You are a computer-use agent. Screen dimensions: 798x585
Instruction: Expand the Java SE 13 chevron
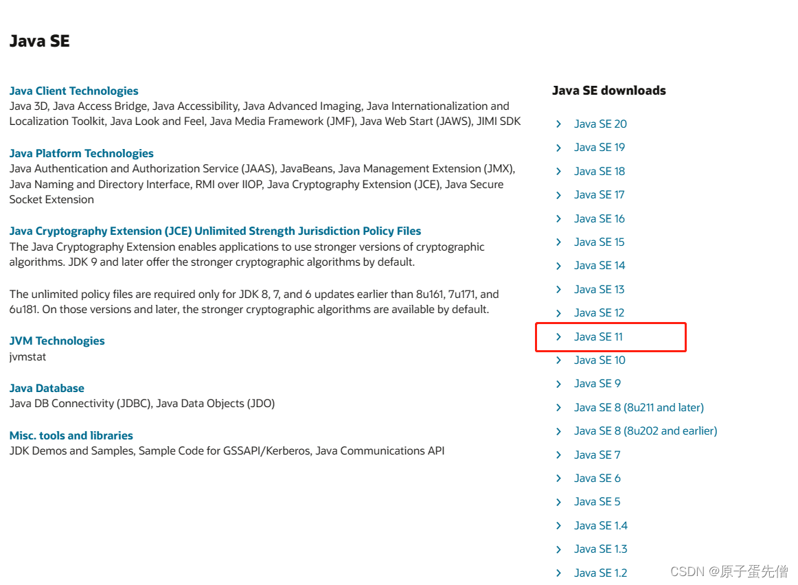(x=558, y=289)
